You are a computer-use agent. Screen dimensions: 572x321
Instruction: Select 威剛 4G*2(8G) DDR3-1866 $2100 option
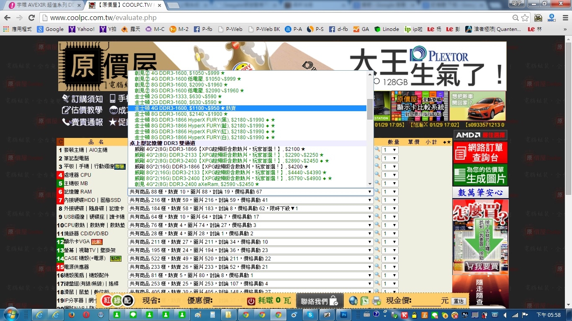pyautogui.click(x=247, y=149)
